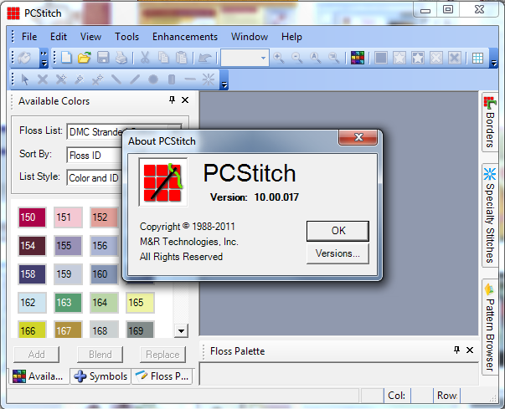Click the PCStitch logo in About dialog

[x=163, y=182]
